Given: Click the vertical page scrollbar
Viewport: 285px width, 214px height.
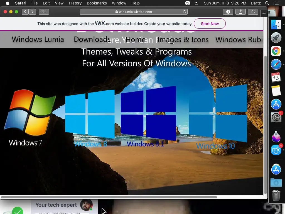Looking at the screenshot, I should point(265,125).
